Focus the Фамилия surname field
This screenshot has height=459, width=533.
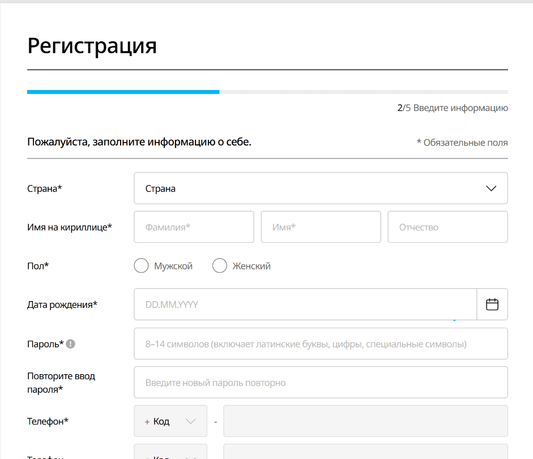[x=194, y=227]
